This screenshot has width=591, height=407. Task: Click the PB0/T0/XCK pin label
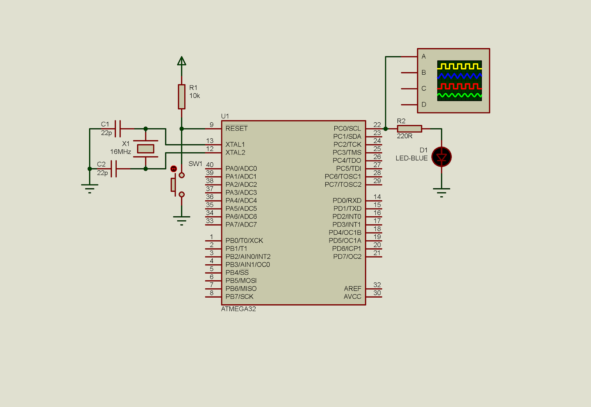click(244, 241)
